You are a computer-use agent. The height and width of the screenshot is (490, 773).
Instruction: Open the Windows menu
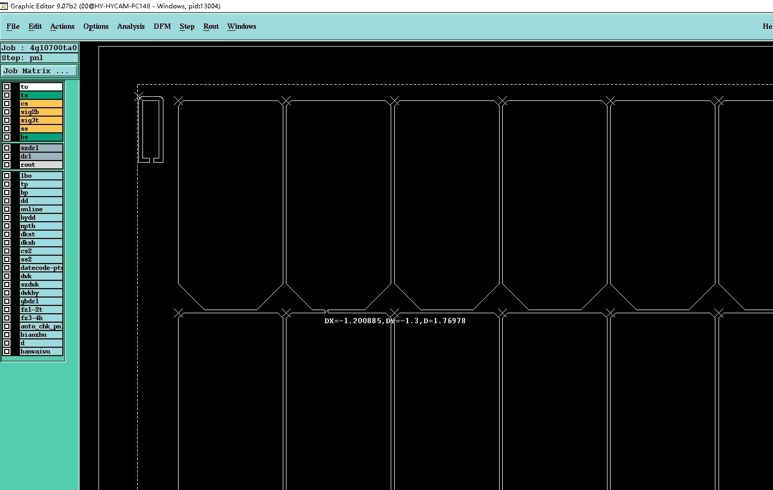coord(242,26)
